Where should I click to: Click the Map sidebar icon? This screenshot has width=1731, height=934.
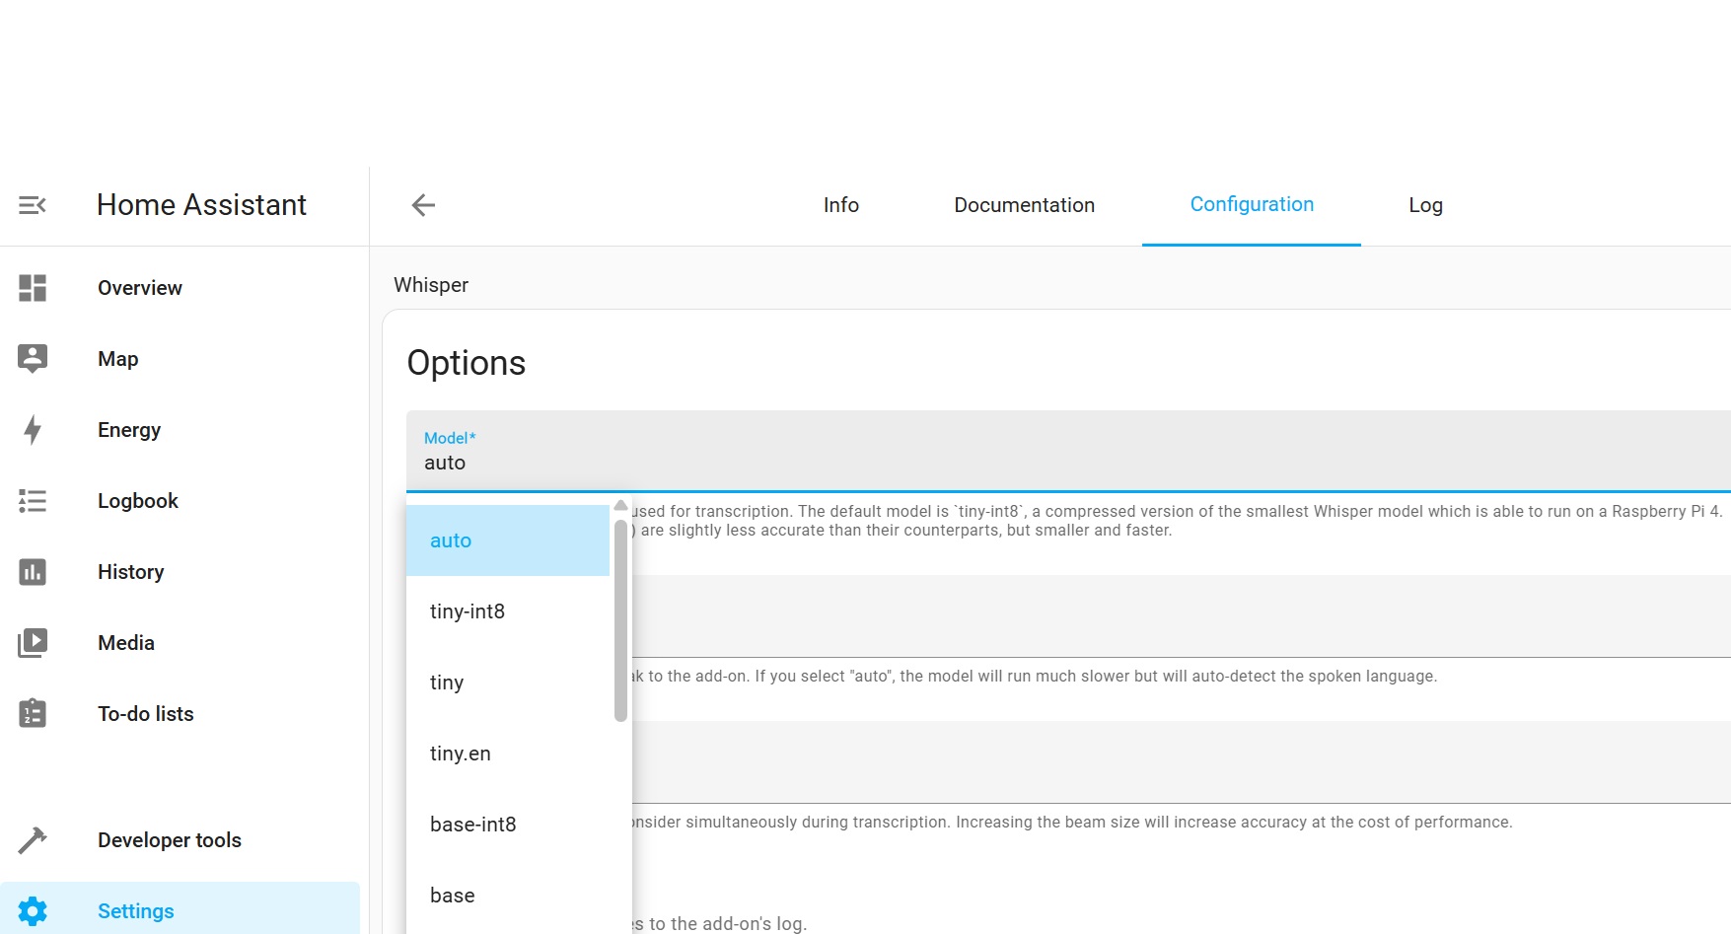coord(33,359)
